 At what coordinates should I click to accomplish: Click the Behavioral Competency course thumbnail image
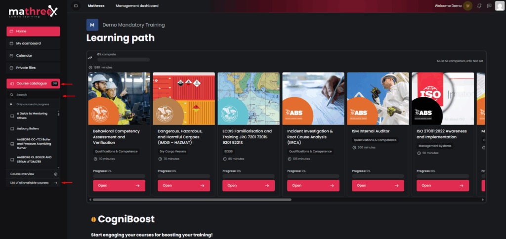click(119, 98)
